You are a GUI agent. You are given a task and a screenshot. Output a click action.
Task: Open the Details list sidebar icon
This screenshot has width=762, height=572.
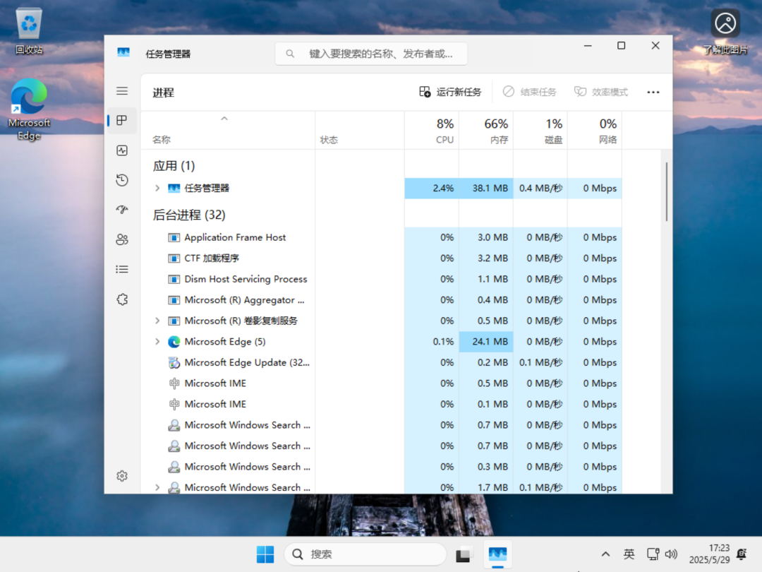pyautogui.click(x=122, y=269)
